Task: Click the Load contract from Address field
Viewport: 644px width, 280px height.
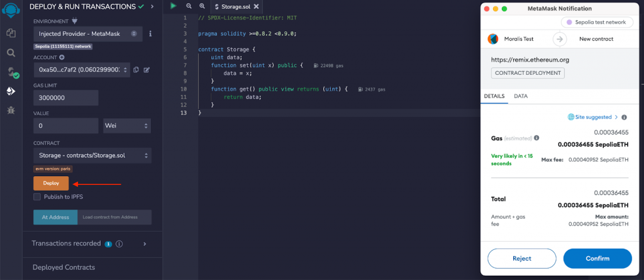Action: point(114,217)
